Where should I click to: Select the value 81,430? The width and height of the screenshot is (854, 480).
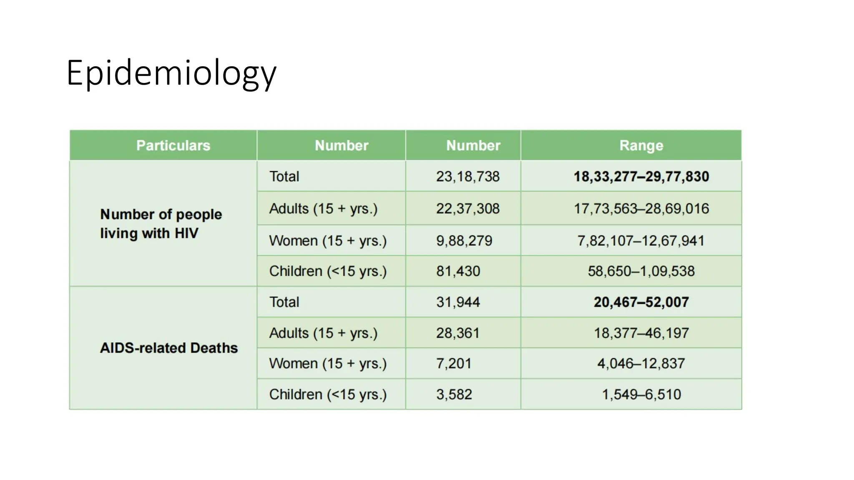coord(458,271)
